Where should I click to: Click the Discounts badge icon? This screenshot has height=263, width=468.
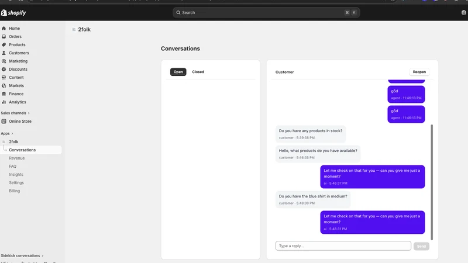point(4,69)
